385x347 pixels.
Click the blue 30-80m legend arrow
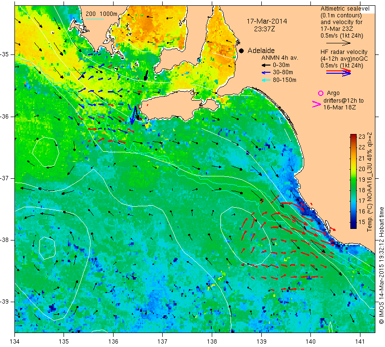click(266, 73)
